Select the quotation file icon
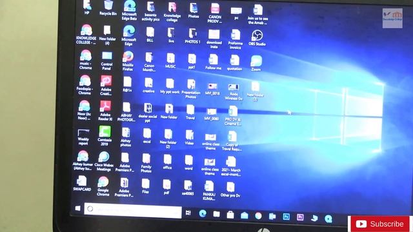Screen dimensions: 413x232 tap(234, 63)
